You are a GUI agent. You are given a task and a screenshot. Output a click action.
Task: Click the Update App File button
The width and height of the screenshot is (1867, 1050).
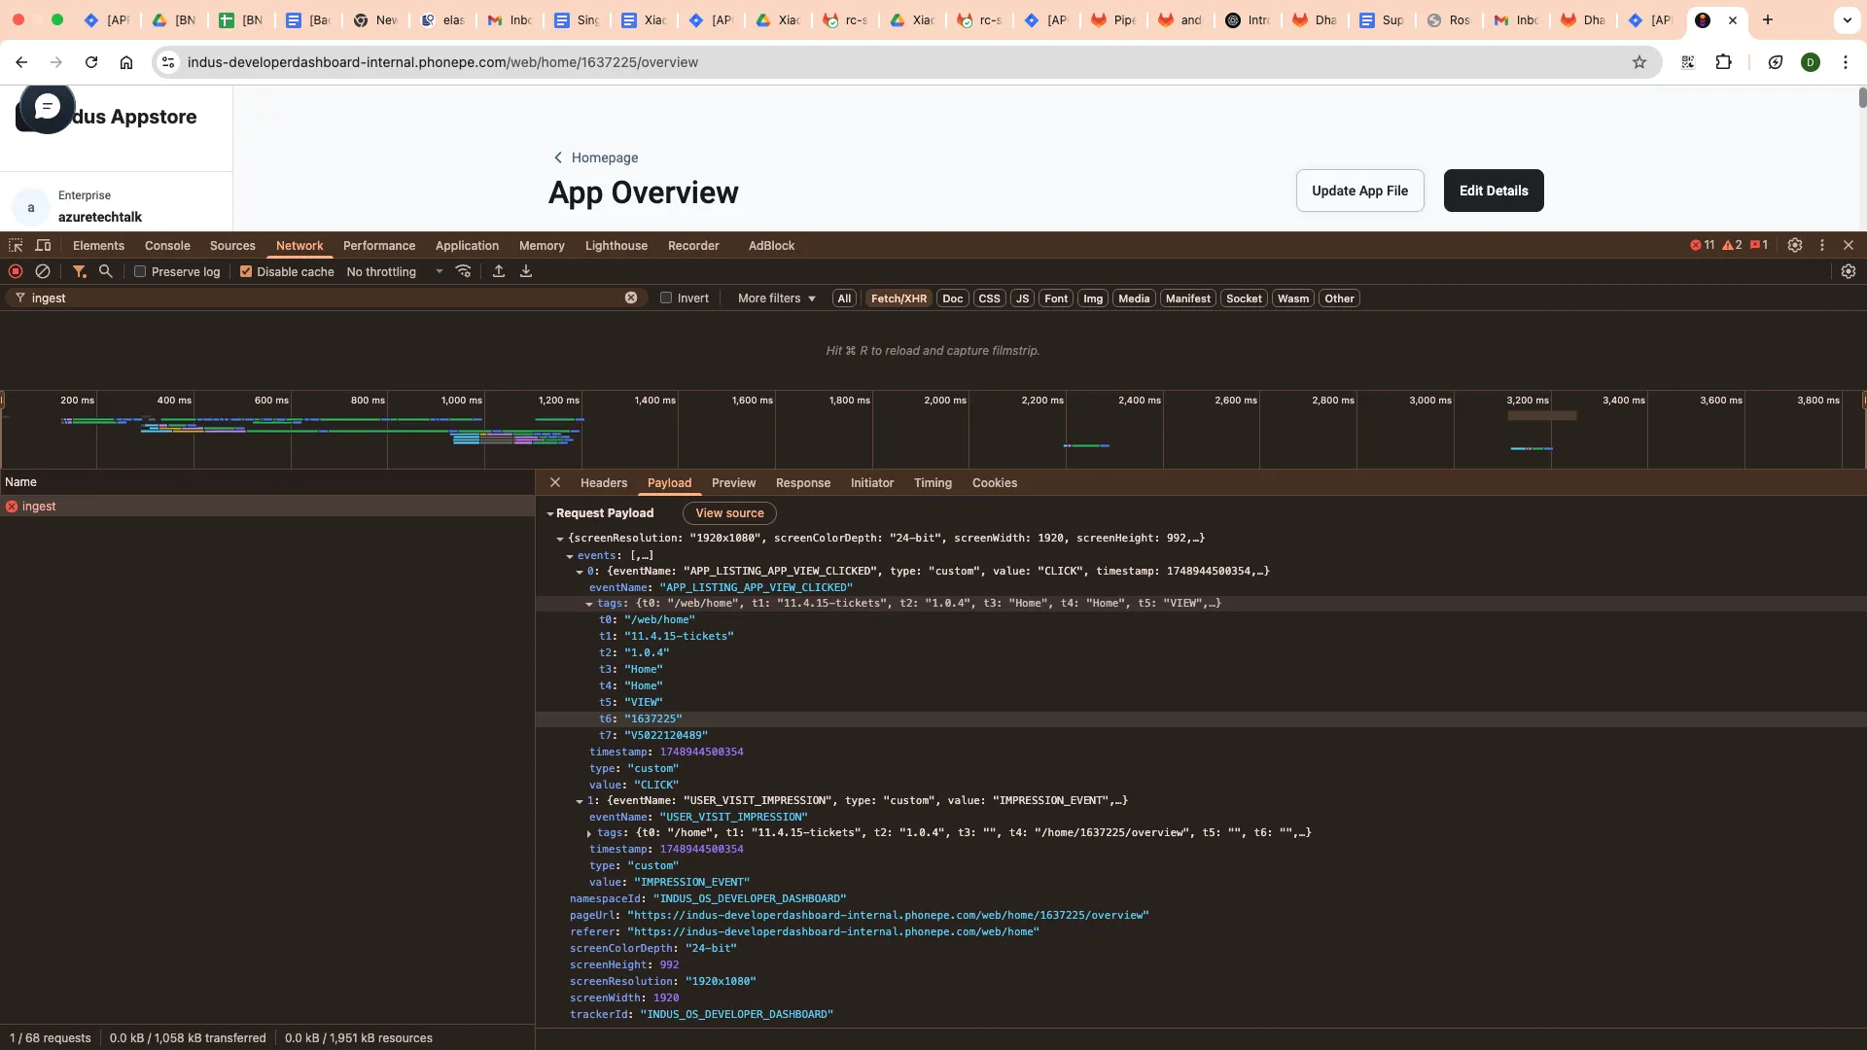pos(1359,191)
